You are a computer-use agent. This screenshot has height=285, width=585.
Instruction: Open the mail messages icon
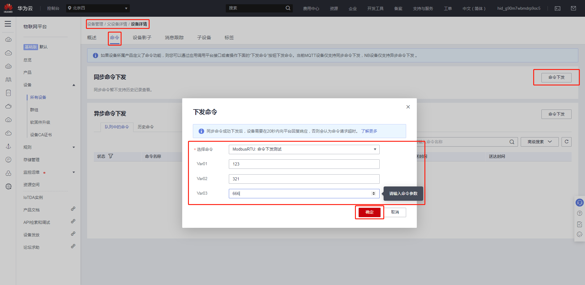point(573,9)
